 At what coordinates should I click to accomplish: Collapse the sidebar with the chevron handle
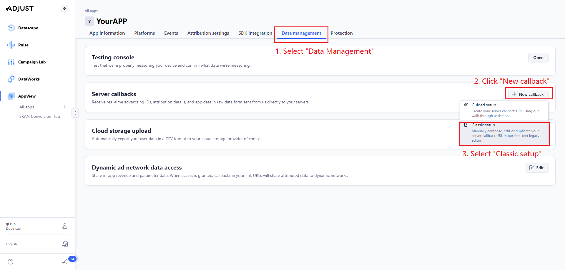click(75, 113)
